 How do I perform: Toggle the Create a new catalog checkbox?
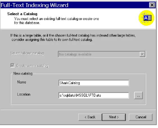(12, 65)
